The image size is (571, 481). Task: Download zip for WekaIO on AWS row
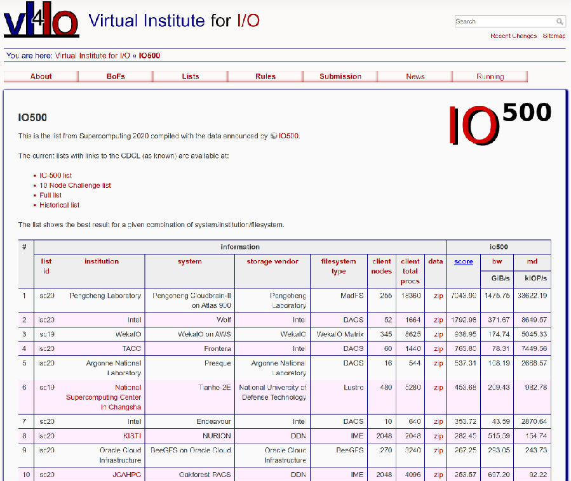[438, 334]
